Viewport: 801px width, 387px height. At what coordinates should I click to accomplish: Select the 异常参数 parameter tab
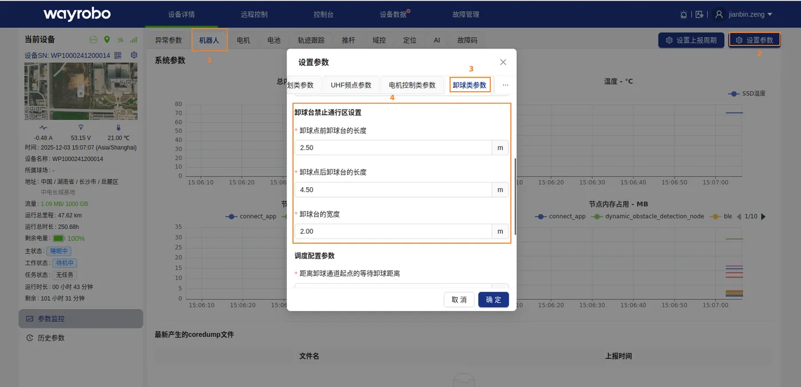169,40
